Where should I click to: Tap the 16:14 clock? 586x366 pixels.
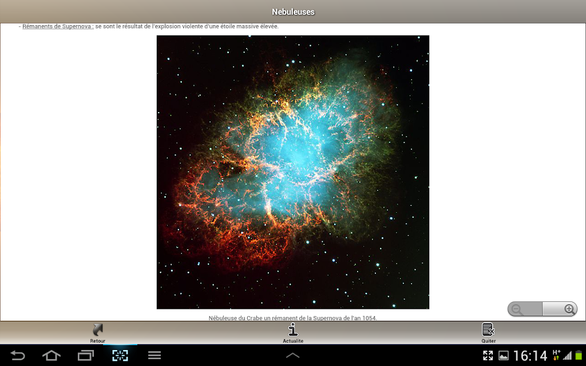click(x=530, y=356)
